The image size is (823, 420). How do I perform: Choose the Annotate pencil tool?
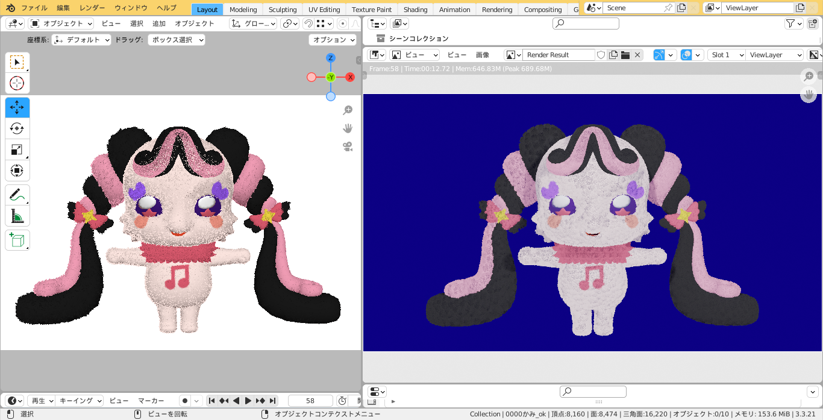tap(17, 195)
